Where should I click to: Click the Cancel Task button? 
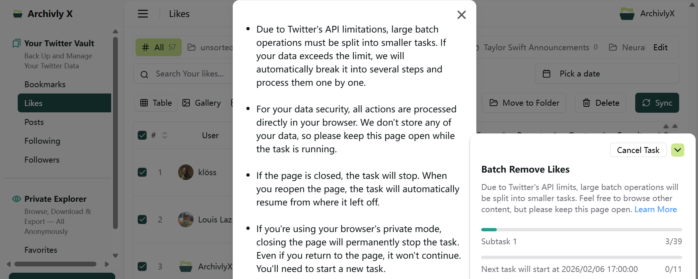(638, 150)
